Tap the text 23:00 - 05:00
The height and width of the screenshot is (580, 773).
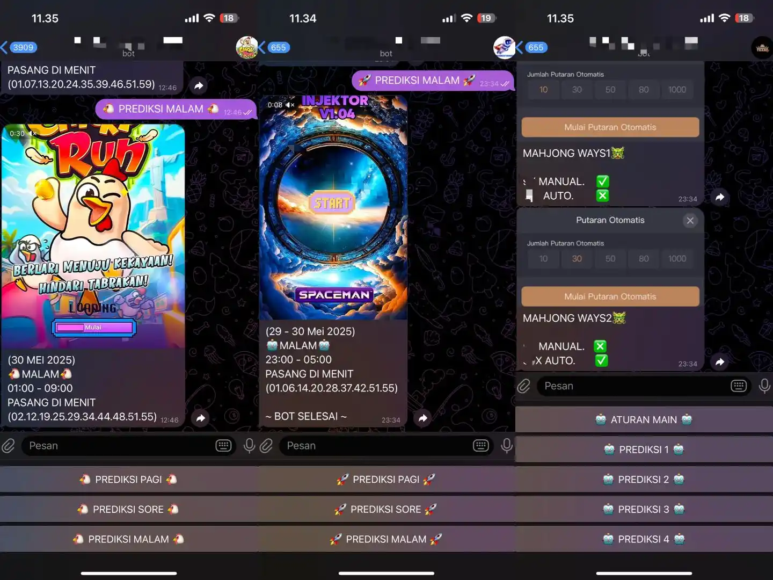pos(298,360)
